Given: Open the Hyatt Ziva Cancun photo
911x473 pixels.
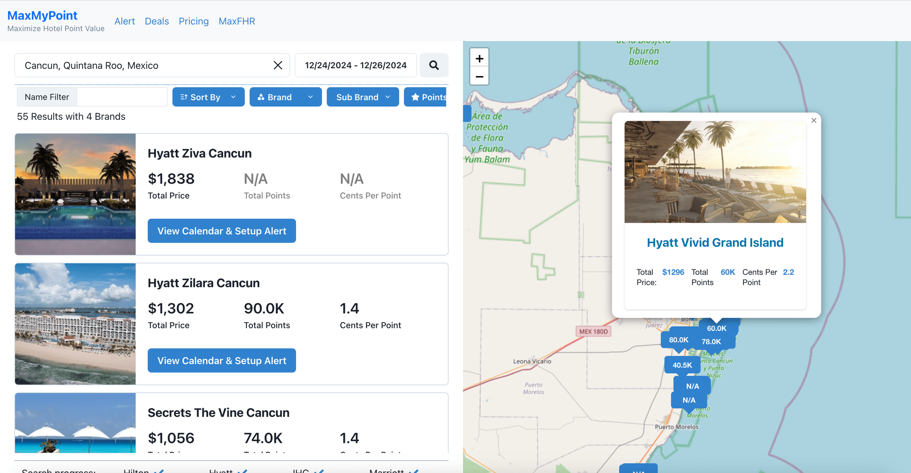Looking at the screenshot, I should [x=75, y=194].
